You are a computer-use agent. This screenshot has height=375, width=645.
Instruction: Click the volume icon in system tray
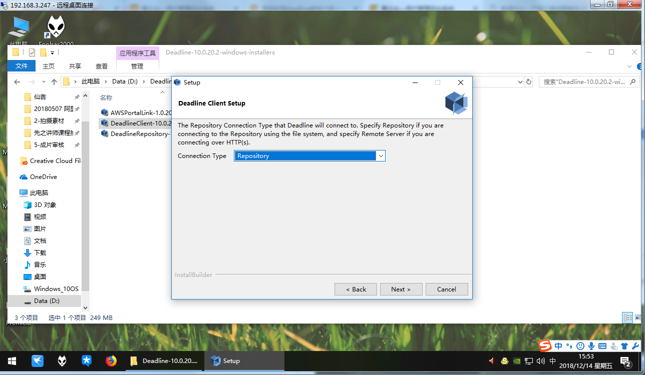[540, 360]
